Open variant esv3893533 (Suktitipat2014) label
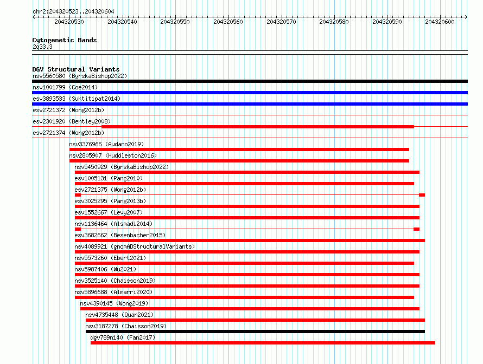 click(x=77, y=99)
